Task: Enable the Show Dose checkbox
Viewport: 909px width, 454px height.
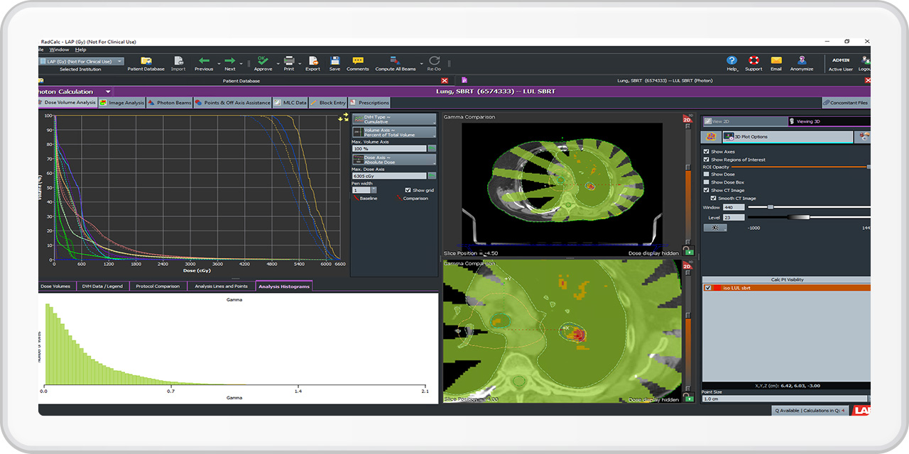Action: tap(707, 174)
